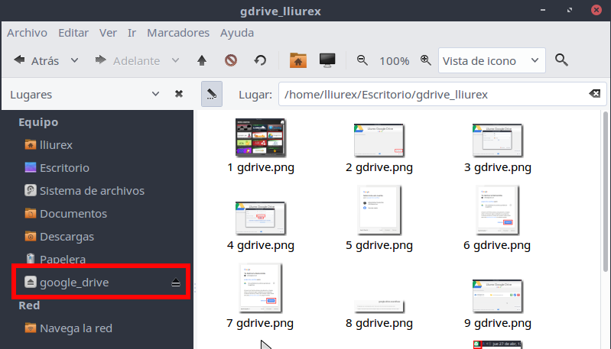Click the vertical scrollbar of file view
Image resolution: width=611 pixels, height=349 pixels.
point(605,191)
